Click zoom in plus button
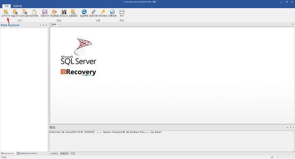 click(293, 157)
